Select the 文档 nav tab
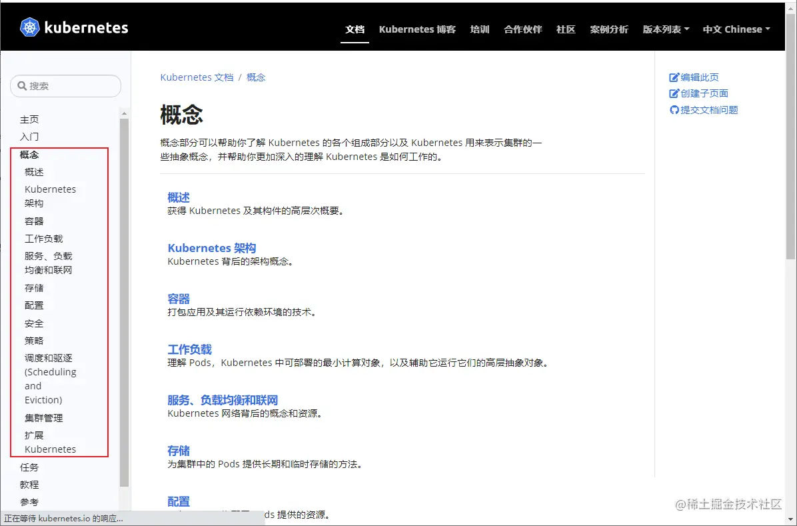Viewport: 797px width, 526px height. (355, 29)
